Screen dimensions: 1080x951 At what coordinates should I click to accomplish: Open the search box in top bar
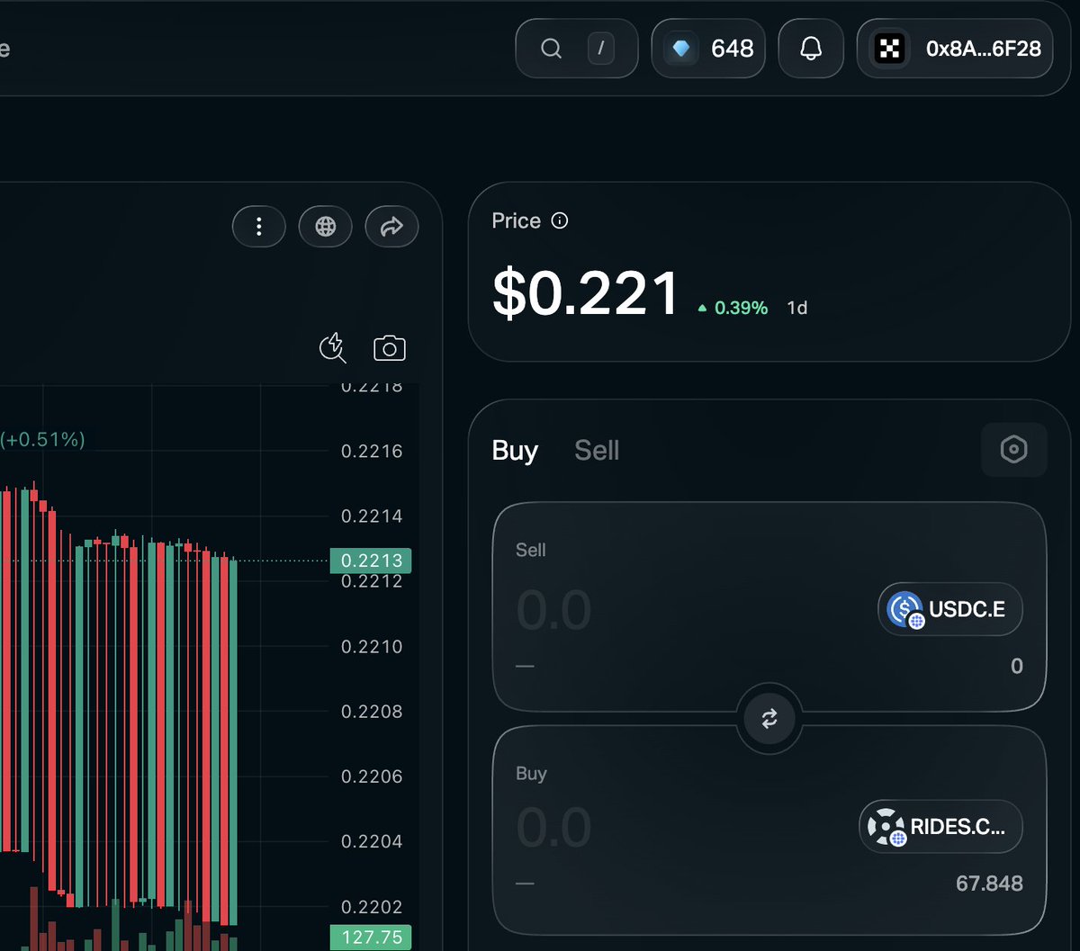[x=576, y=49]
